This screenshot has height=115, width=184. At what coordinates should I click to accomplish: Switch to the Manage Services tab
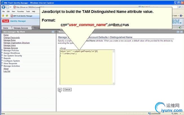[x=21, y=28]
